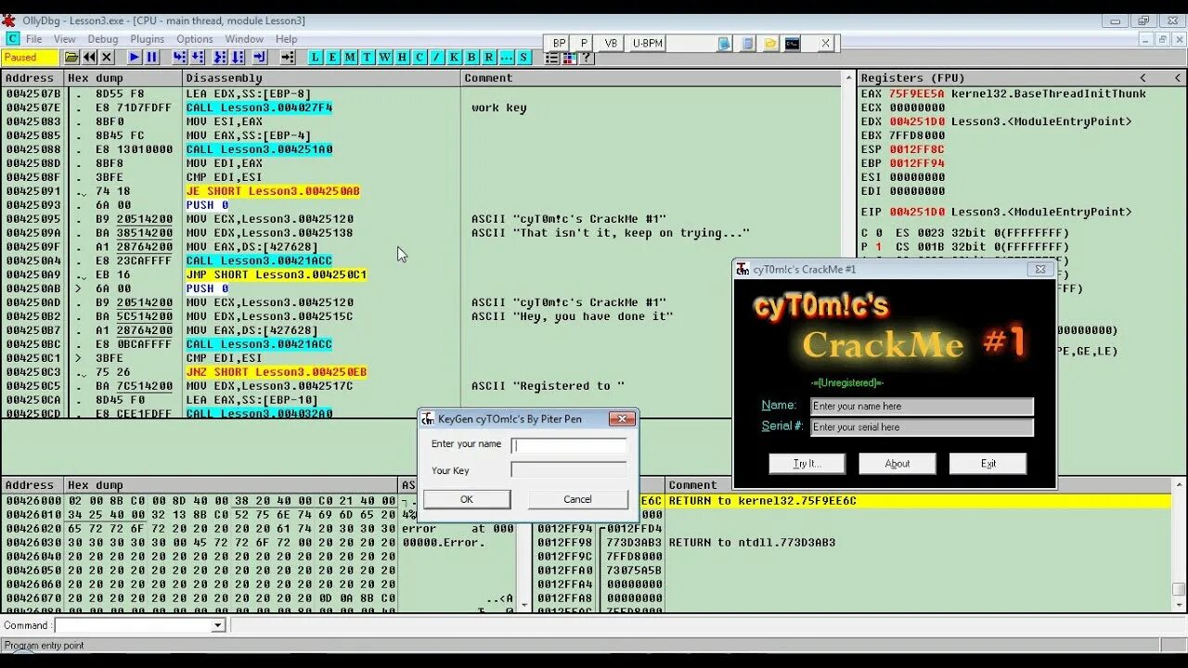Open the Source window with the S icon
This screenshot has width=1188, height=668.
coord(523,58)
